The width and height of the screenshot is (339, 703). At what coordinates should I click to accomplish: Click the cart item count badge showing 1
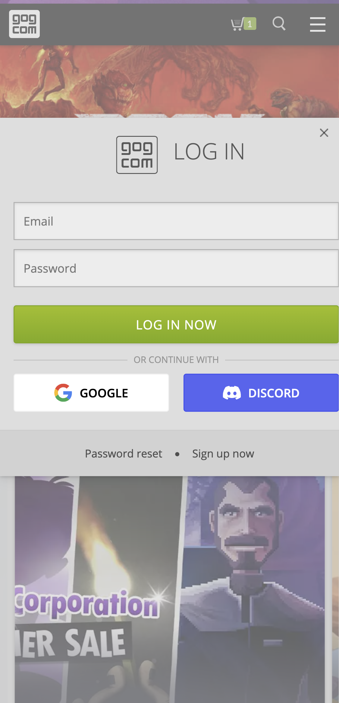(249, 24)
